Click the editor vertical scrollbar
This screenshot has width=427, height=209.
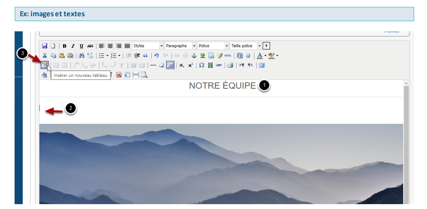point(406,144)
